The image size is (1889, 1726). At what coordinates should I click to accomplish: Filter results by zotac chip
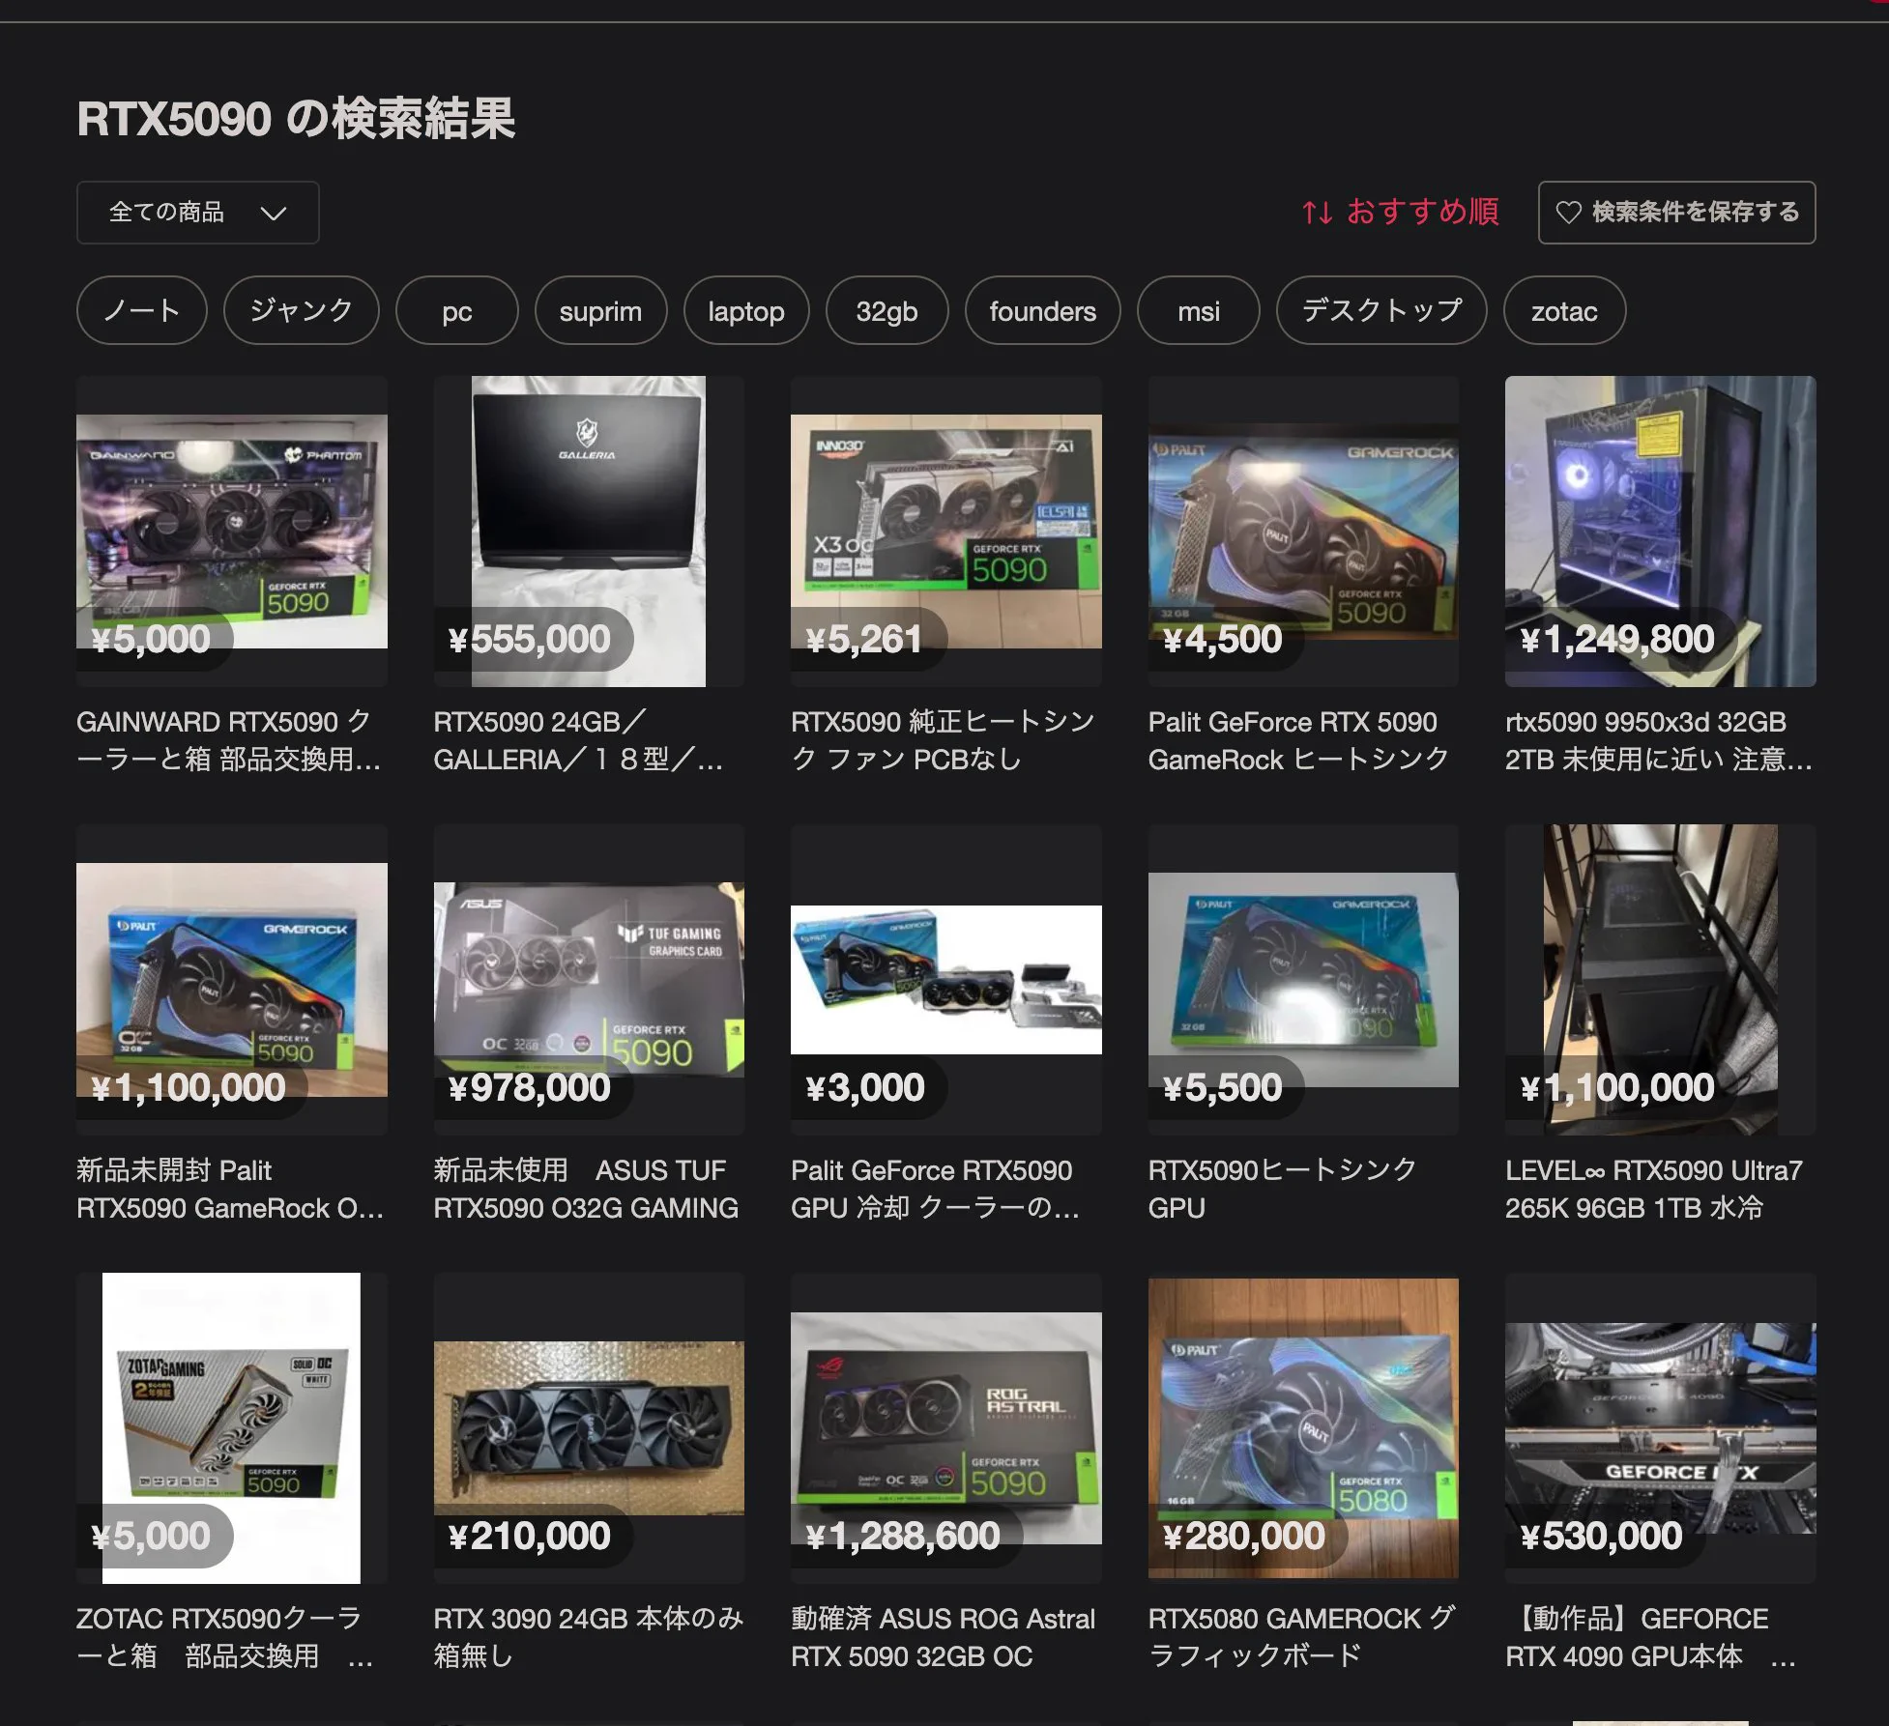pyautogui.click(x=1564, y=310)
